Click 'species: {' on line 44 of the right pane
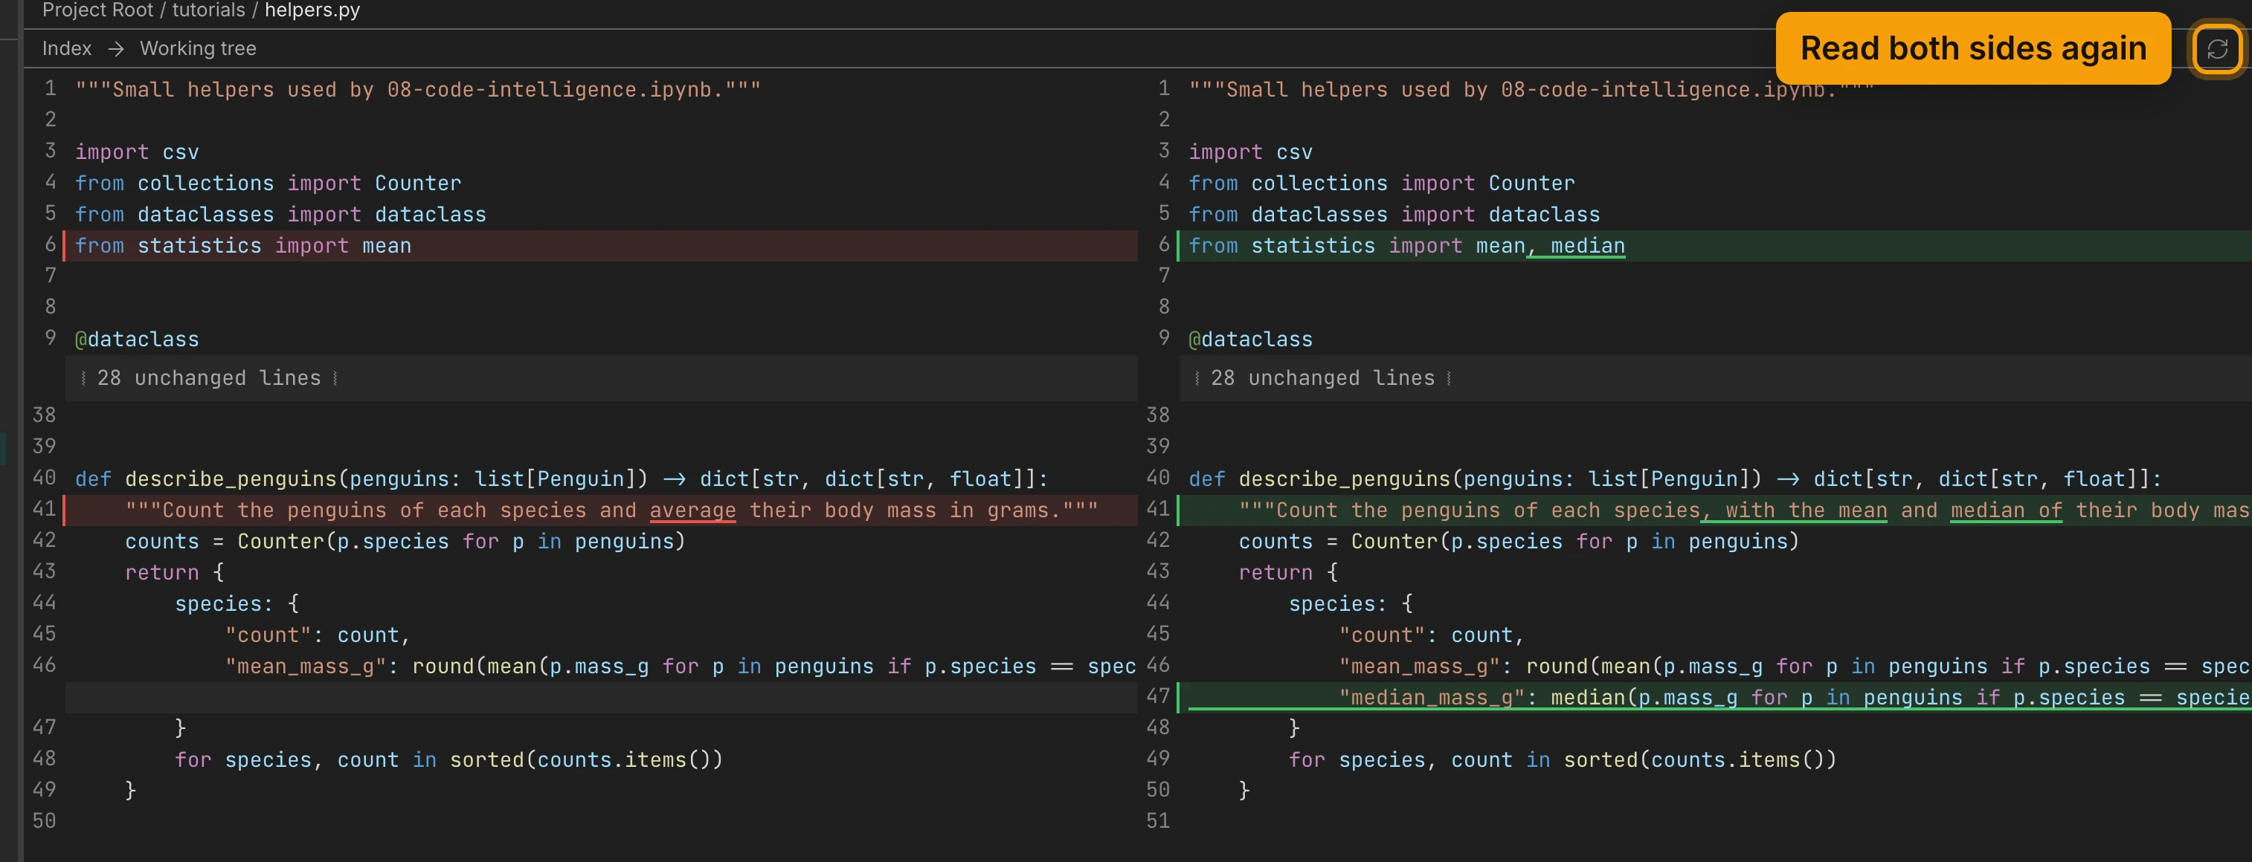The image size is (2252, 862). [1351, 604]
